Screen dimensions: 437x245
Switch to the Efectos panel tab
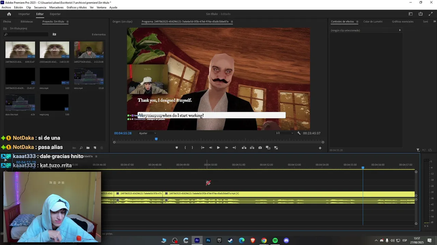(7, 22)
